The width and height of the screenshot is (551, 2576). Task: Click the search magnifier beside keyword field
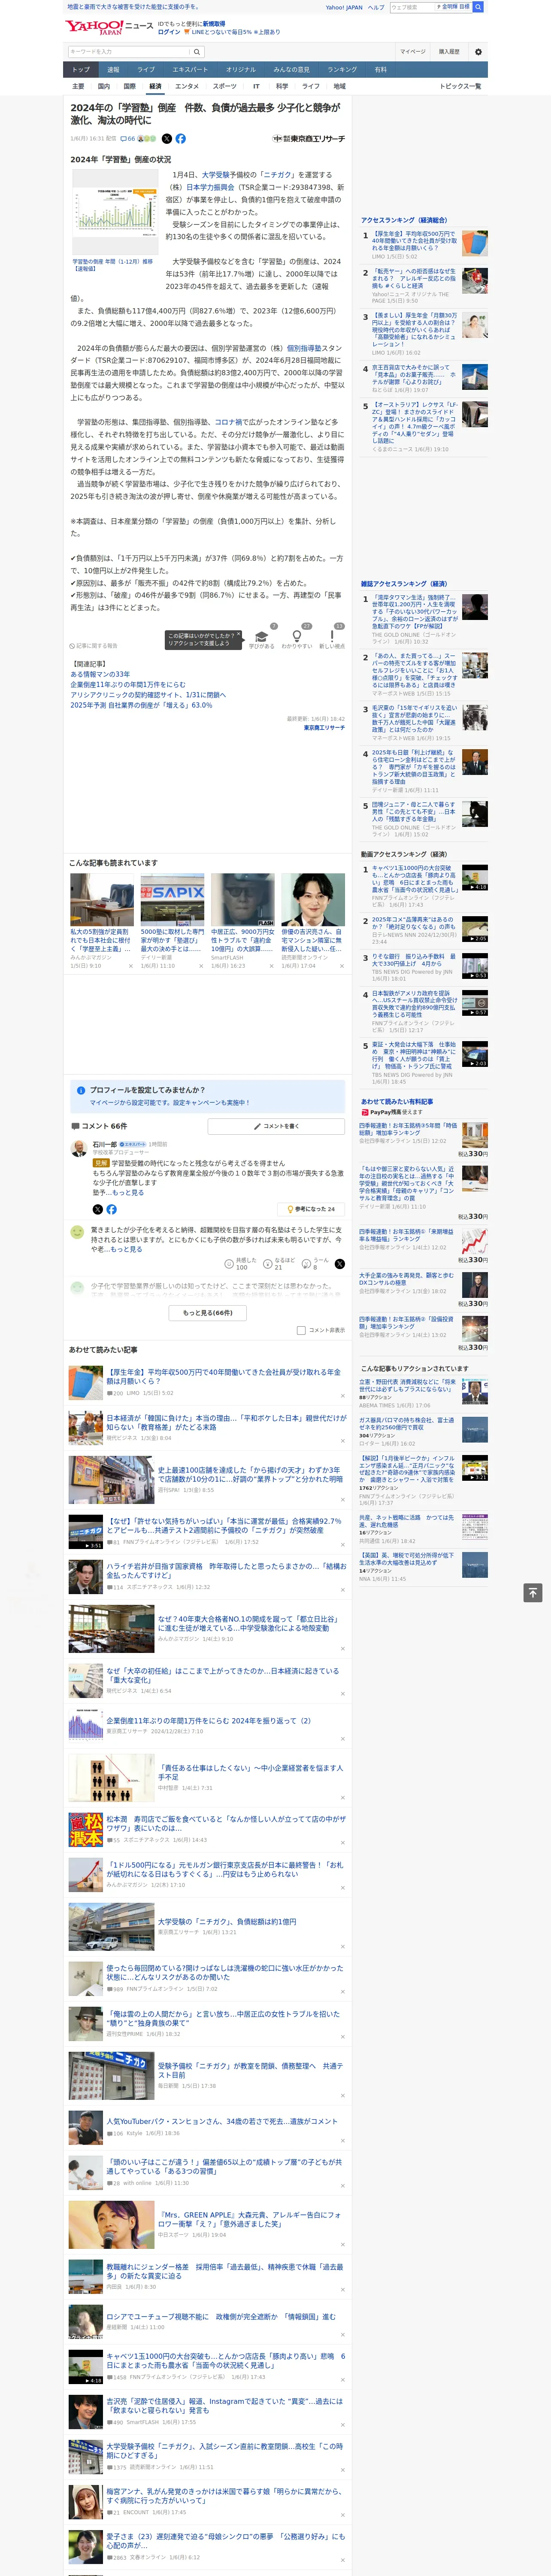(x=197, y=52)
